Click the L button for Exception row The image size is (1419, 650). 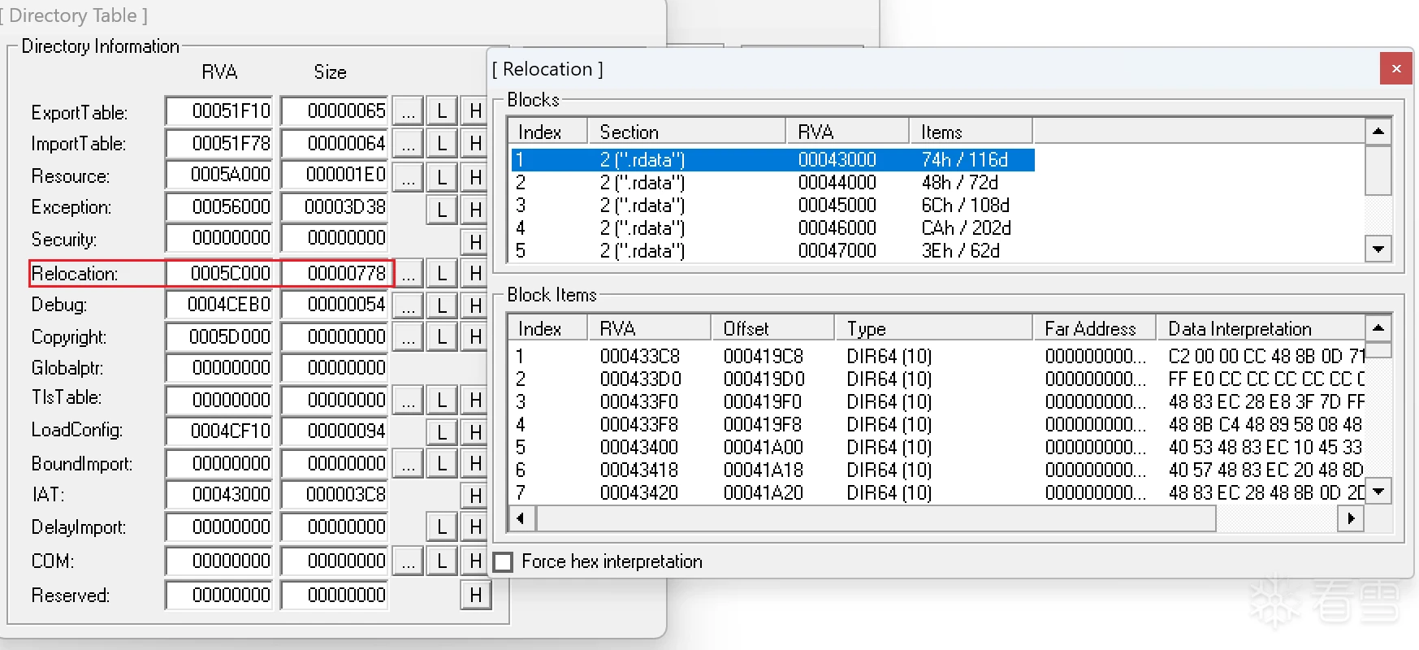441,209
